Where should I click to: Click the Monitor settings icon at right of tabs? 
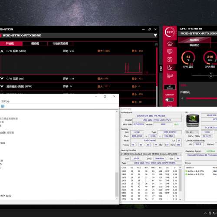(x=156, y=44)
